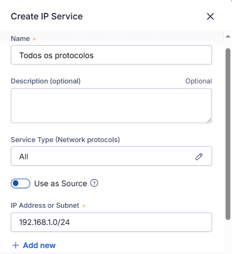232x254 pixels.
Task: Click the scrollbar up arrow
Action: 228,37
